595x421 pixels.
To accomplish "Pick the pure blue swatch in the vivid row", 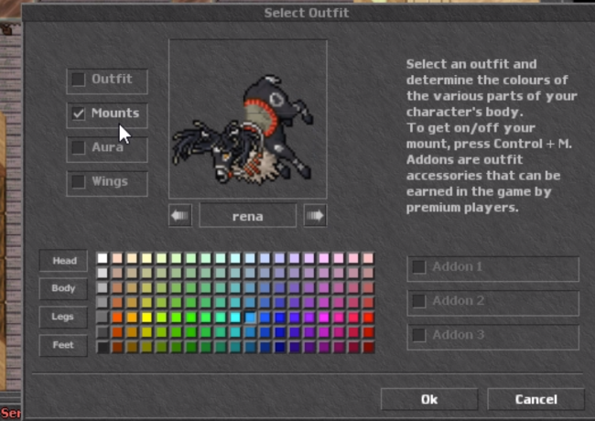I will pos(280,318).
